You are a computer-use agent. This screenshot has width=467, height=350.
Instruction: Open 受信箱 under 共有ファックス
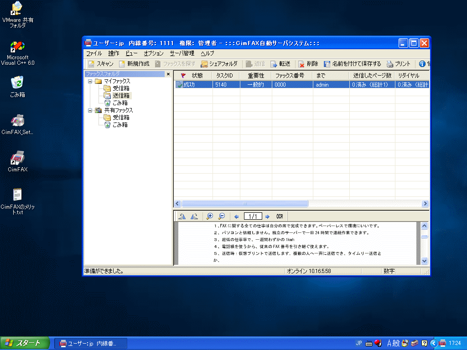(121, 118)
